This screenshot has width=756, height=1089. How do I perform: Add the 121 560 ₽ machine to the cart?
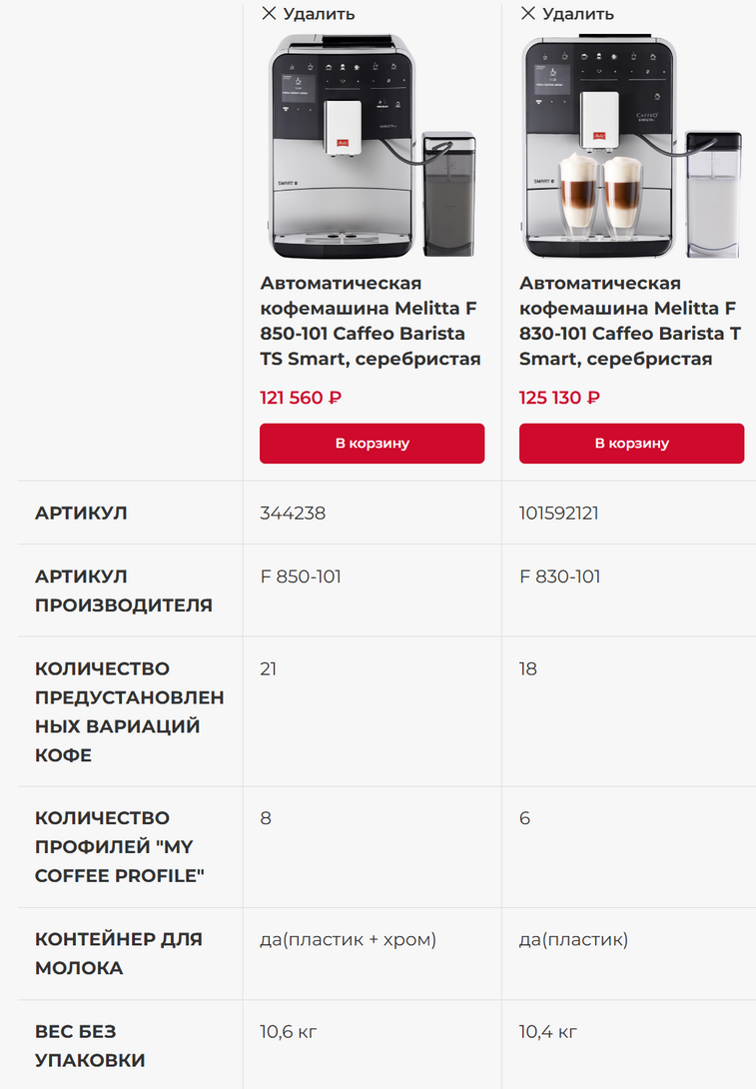tap(372, 444)
